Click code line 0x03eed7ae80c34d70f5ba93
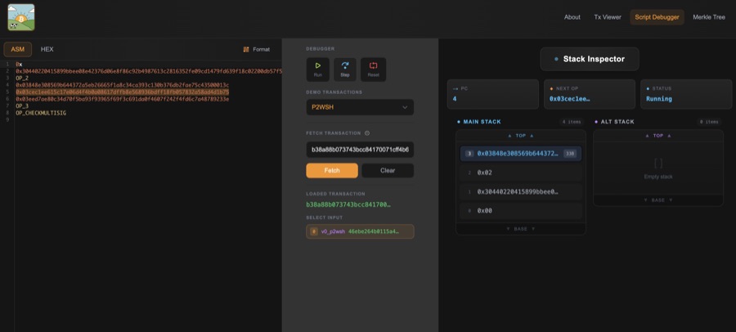736x332 pixels. tap(122, 99)
